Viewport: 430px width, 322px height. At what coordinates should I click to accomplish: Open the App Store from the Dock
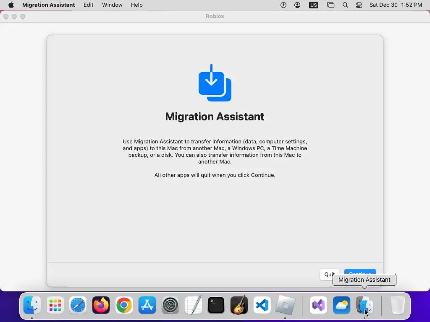[147, 305]
